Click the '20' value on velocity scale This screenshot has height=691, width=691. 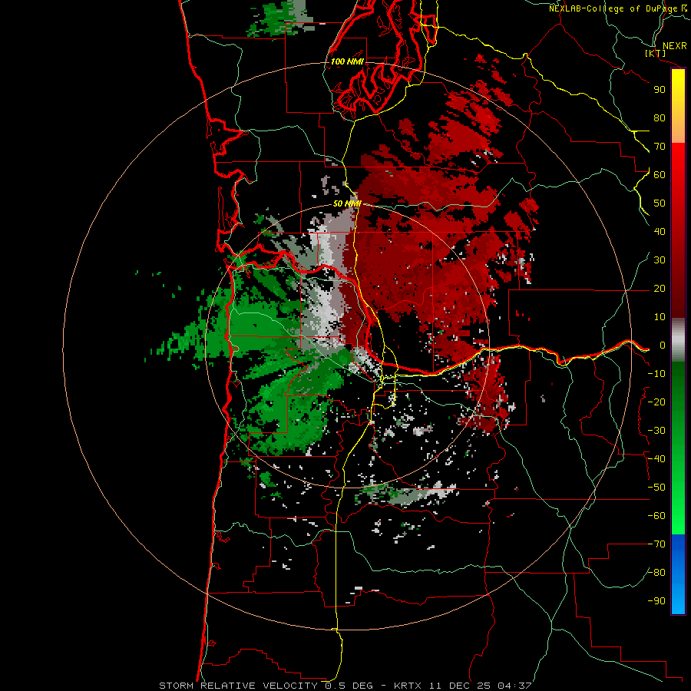click(660, 288)
